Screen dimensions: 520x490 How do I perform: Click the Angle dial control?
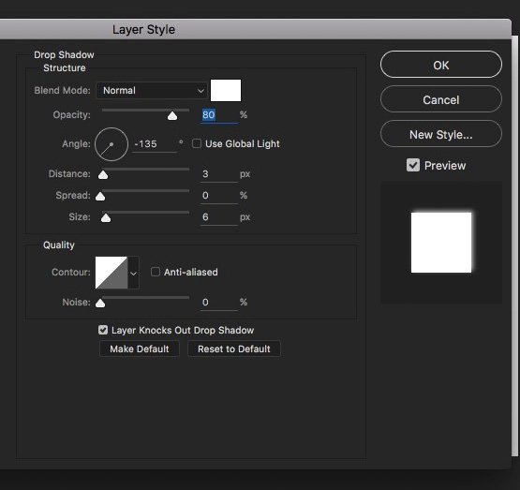point(111,144)
